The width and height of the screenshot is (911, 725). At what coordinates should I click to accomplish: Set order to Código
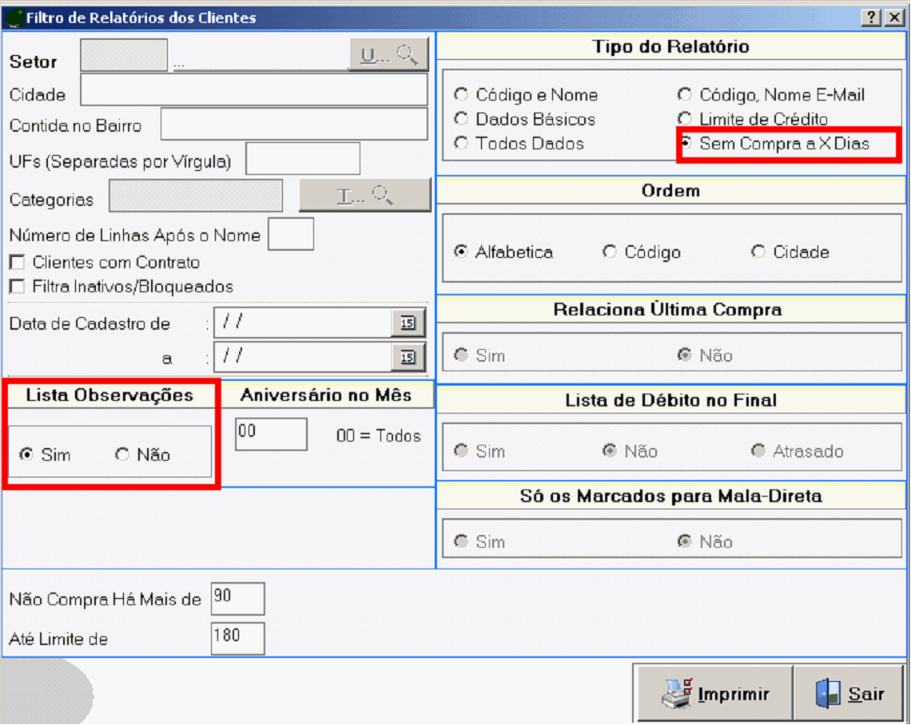click(610, 252)
